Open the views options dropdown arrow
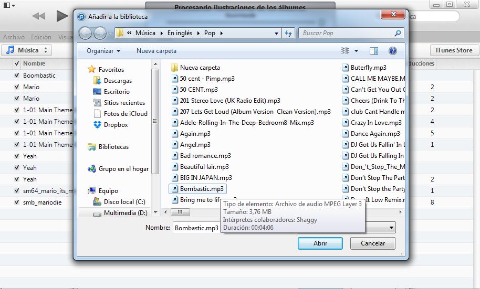 pyautogui.click(x=357, y=51)
